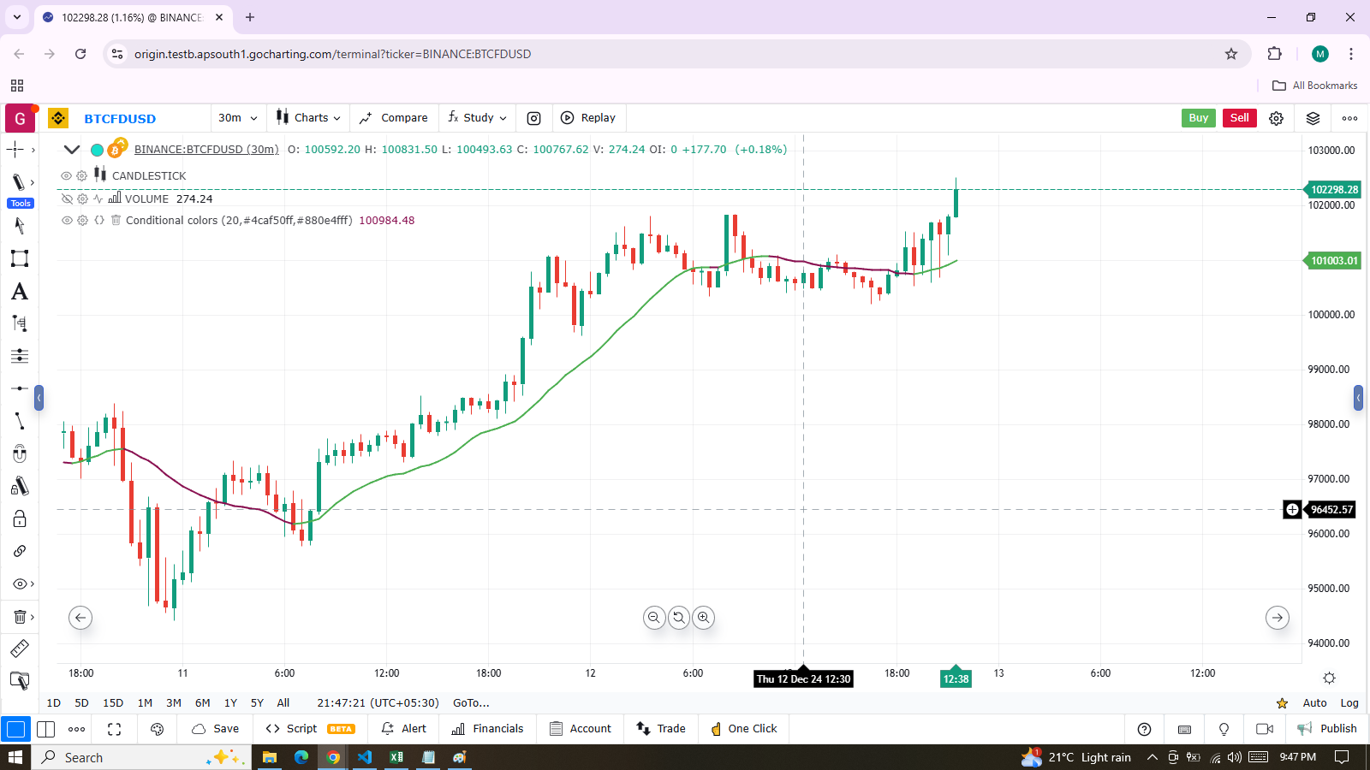Open the camera snapshot icon
The image size is (1370, 770).
coord(533,118)
